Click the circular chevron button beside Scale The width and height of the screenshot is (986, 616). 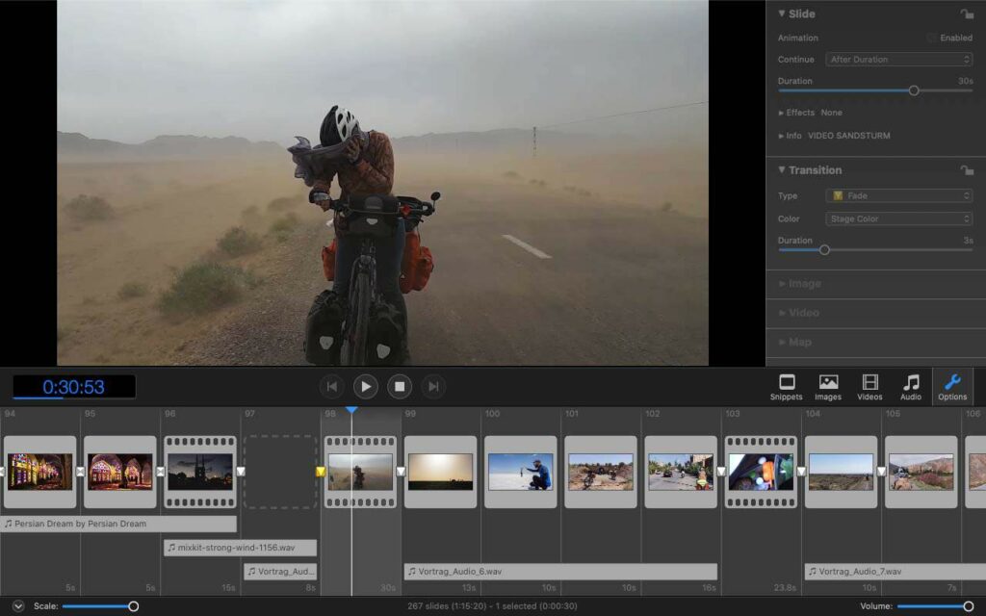(18, 606)
